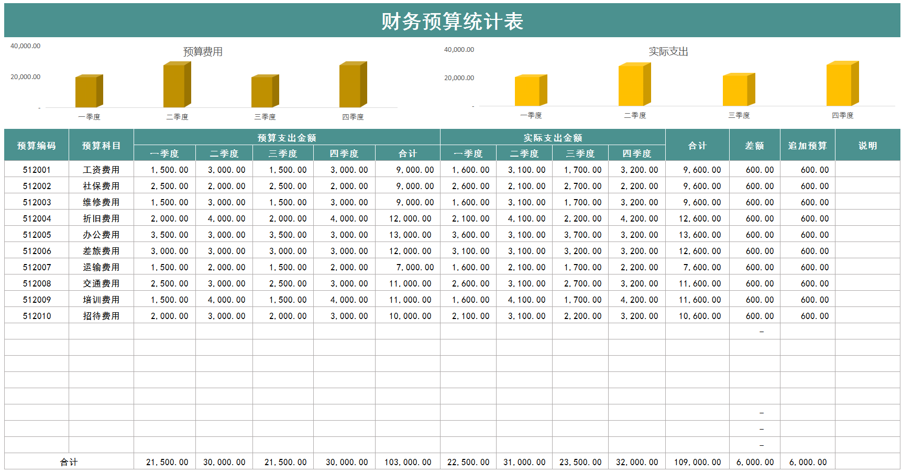Select 办公费用 budget total 13,000.00

point(408,235)
